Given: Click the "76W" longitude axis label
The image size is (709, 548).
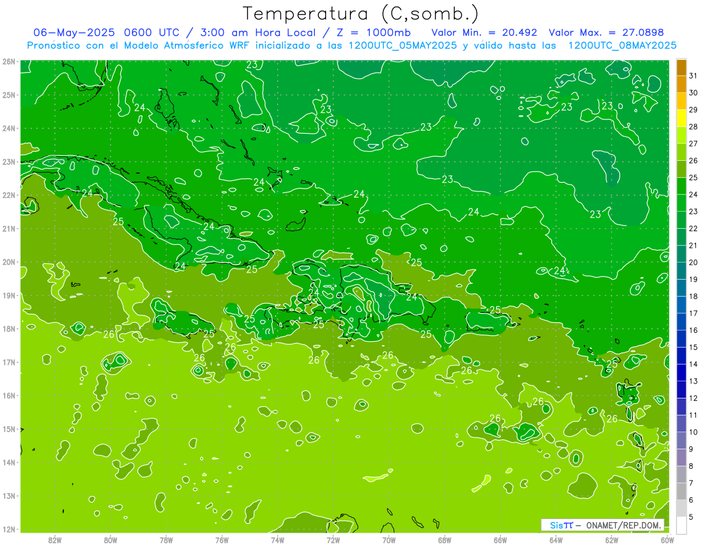Looking at the screenshot, I should tap(222, 540).
